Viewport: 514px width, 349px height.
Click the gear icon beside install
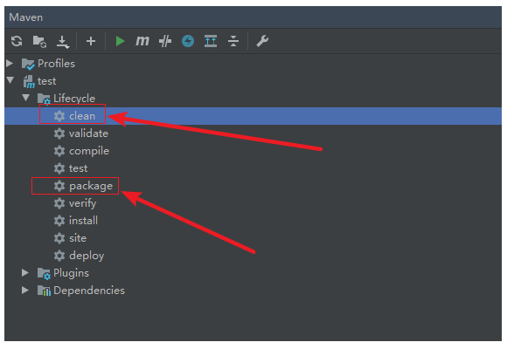[59, 221]
